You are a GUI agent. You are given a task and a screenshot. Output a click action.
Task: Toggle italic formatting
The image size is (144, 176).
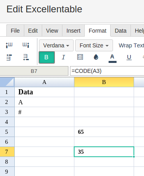(64, 57)
